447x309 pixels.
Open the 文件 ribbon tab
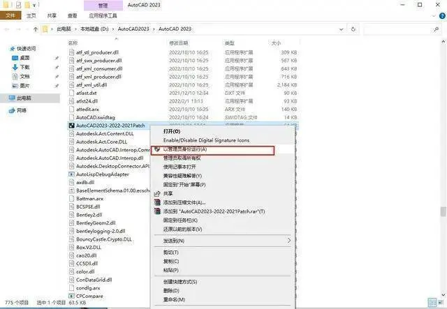10,15
